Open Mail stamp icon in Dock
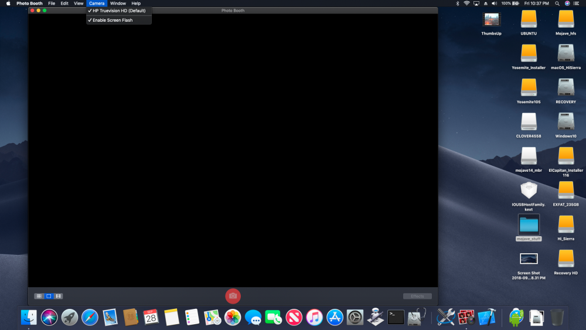The width and height of the screenshot is (586, 330). pos(110,317)
